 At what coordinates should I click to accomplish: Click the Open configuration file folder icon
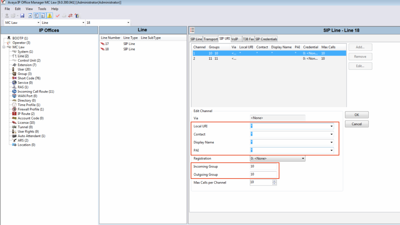[13, 16]
